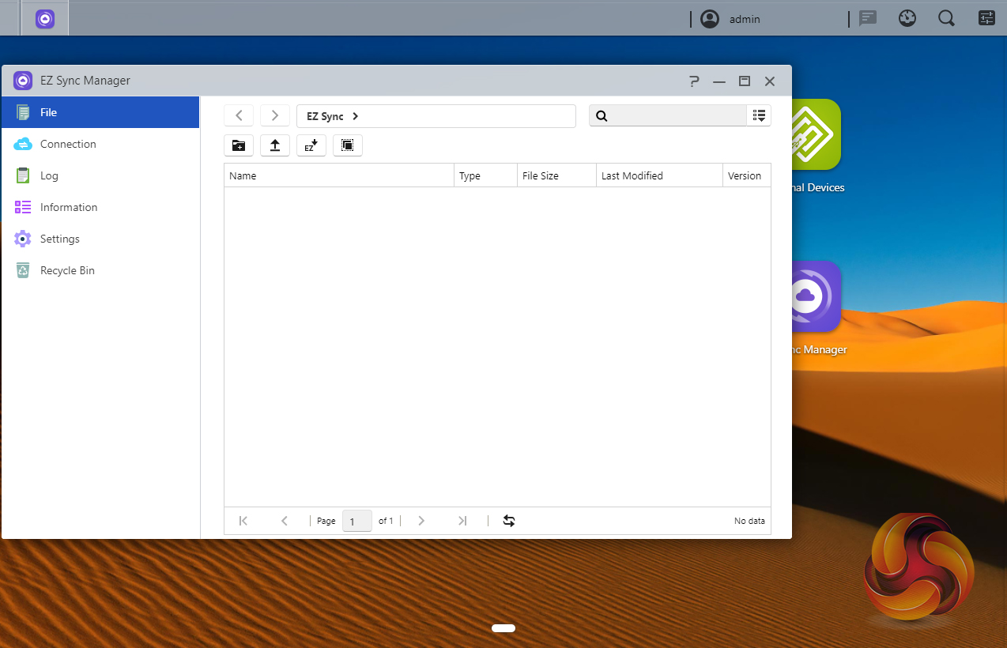Screen dimensions: 1007x648
Task: Go to the first page icon
Action: tap(243, 521)
